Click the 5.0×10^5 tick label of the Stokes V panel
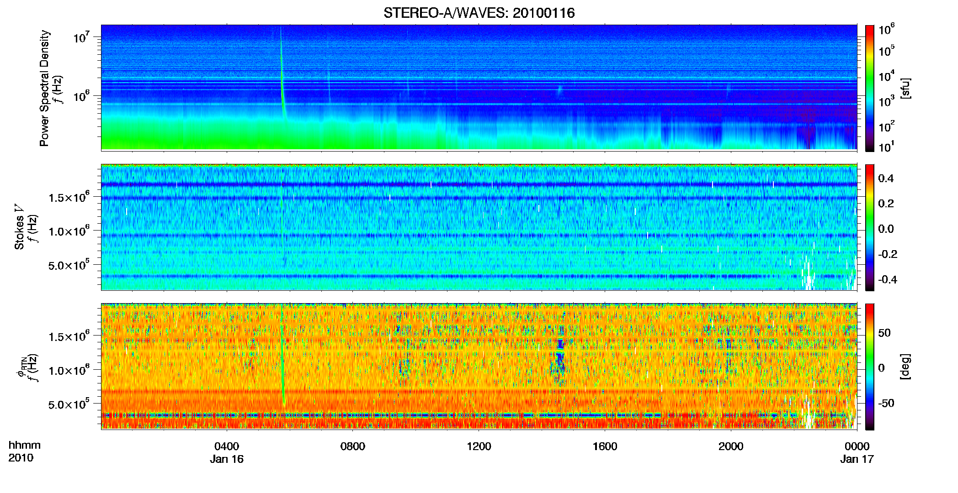This screenshot has width=958, height=493. 69,265
